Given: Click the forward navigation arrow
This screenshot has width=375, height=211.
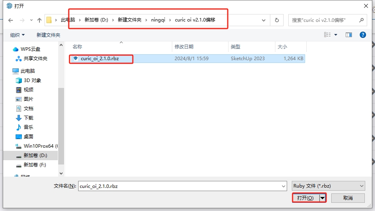Looking at the screenshot, I should point(22,20).
